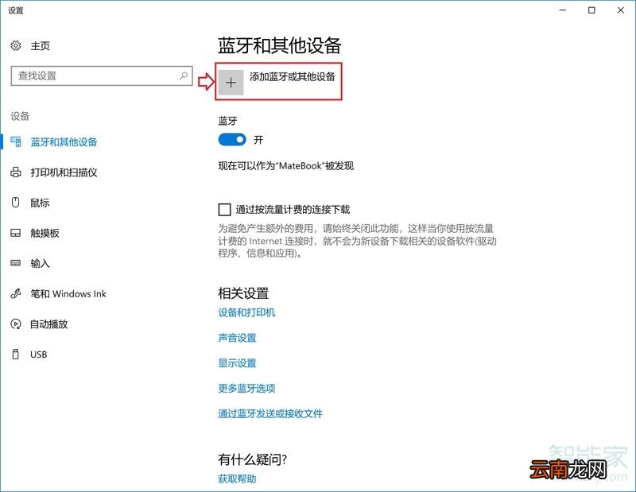Click the home gear icon
The width and height of the screenshot is (636, 492).
pyautogui.click(x=16, y=46)
